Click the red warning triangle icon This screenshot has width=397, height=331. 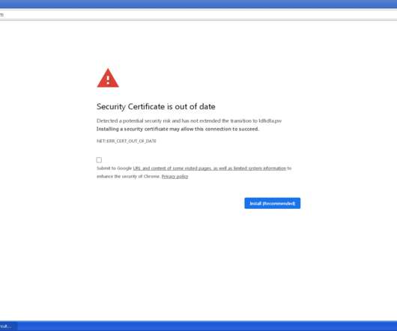[x=108, y=78]
